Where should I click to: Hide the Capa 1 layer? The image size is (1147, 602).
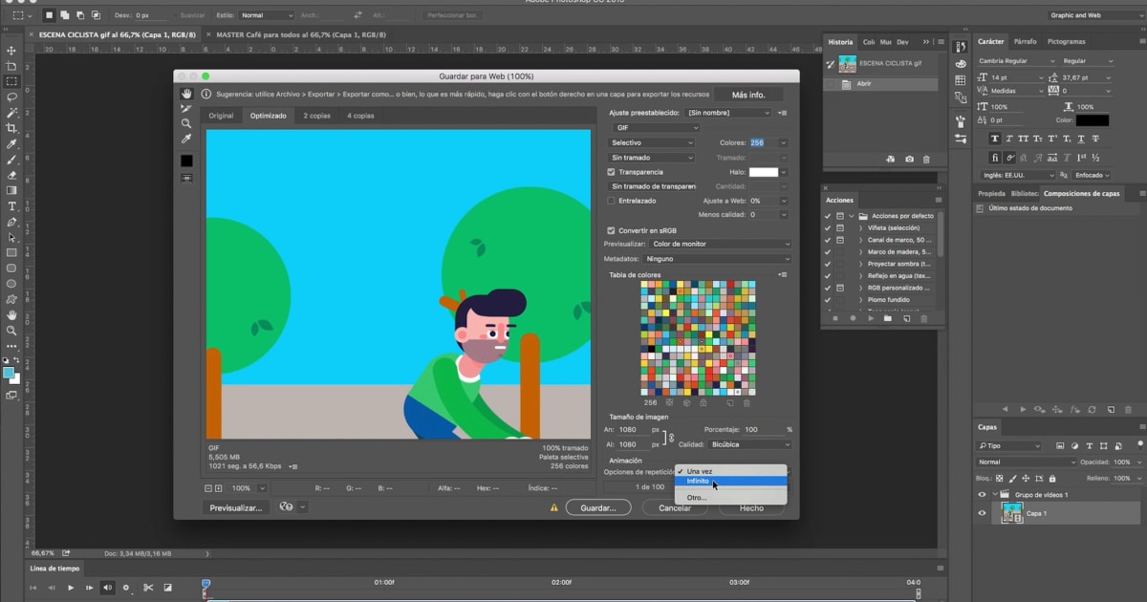coord(982,513)
